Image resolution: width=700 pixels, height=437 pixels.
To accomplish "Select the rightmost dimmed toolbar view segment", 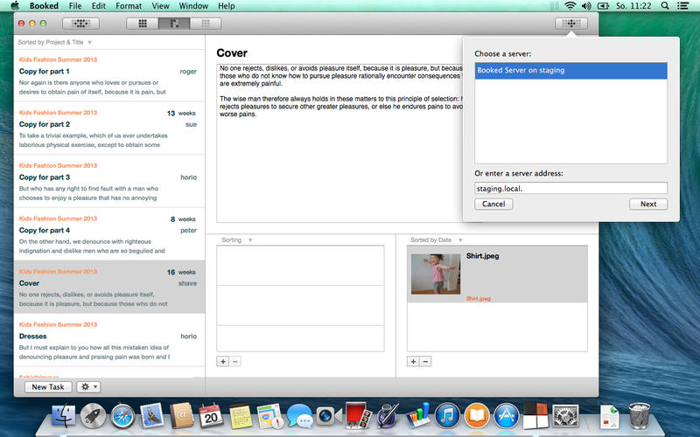I will point(206,24).
